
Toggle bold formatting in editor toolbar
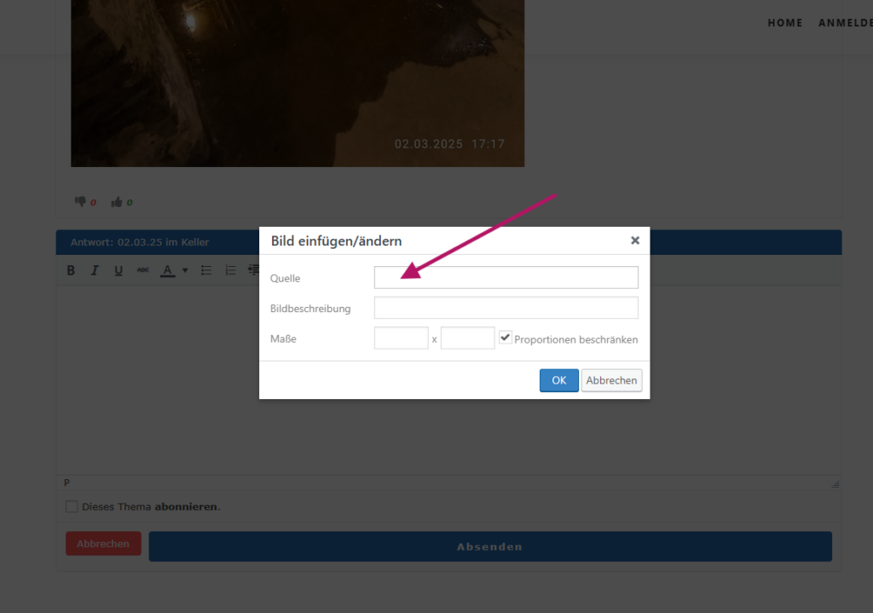[71, 270]
